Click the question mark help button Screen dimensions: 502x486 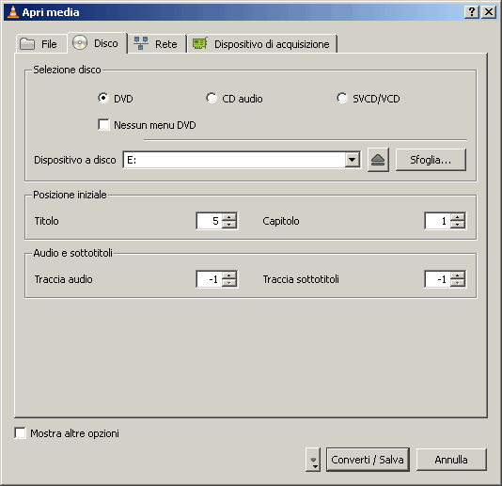coord(472,12)
